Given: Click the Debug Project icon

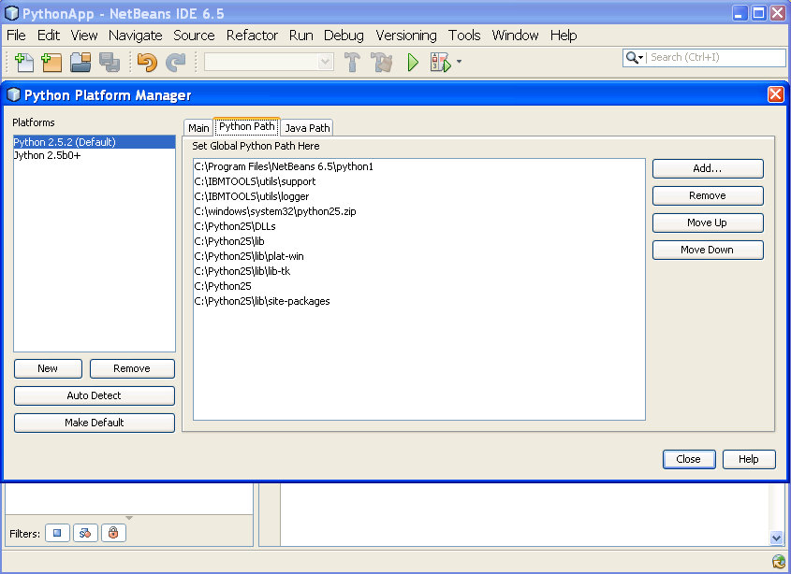Looking at the screenshot, I should [440, 63].
